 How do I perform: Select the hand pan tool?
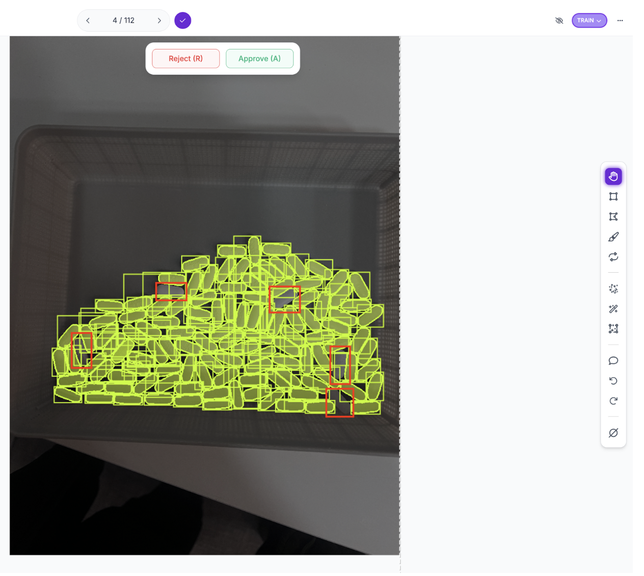[613, 176]
